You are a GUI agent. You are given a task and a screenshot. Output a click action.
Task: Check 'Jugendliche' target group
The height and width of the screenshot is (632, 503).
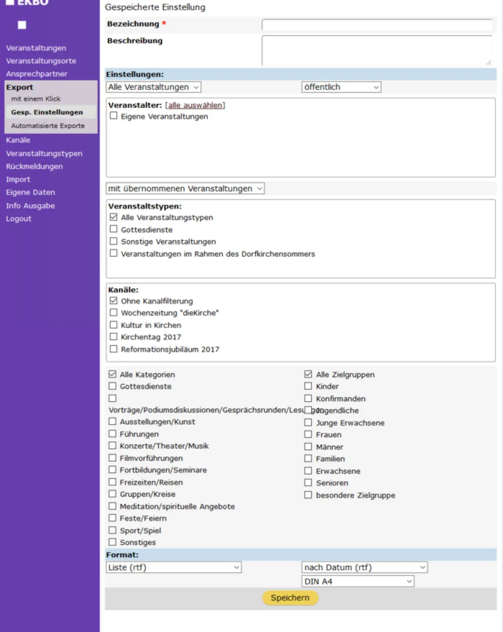[x=308, y=410]
